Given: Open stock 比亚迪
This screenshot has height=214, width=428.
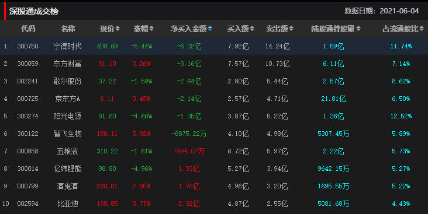Looking at the screenshot, I should pyautogui.click(x=67, y=204).
